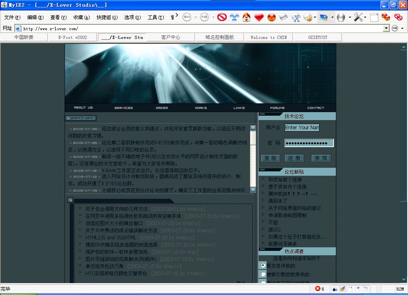The width and height of the screenshot is (408, 295).
Task: Click the Forward navigation arrow button
Action: [204, 17]
